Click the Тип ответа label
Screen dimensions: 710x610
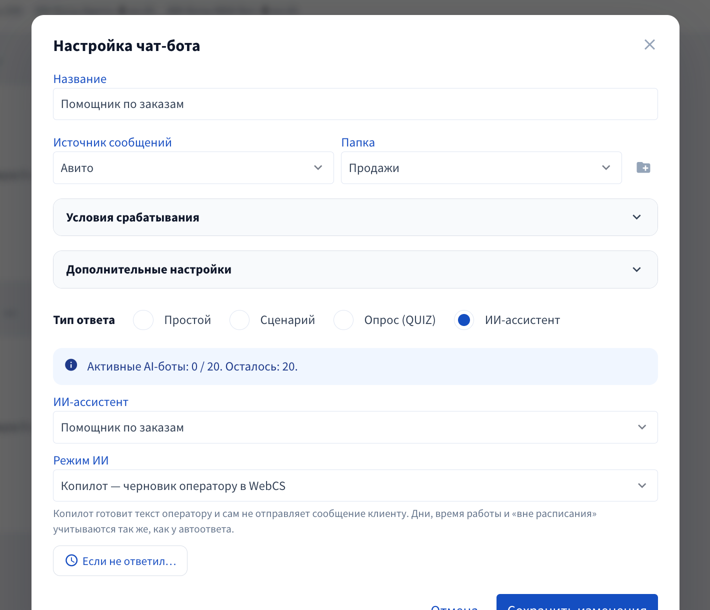coord(84,320)
